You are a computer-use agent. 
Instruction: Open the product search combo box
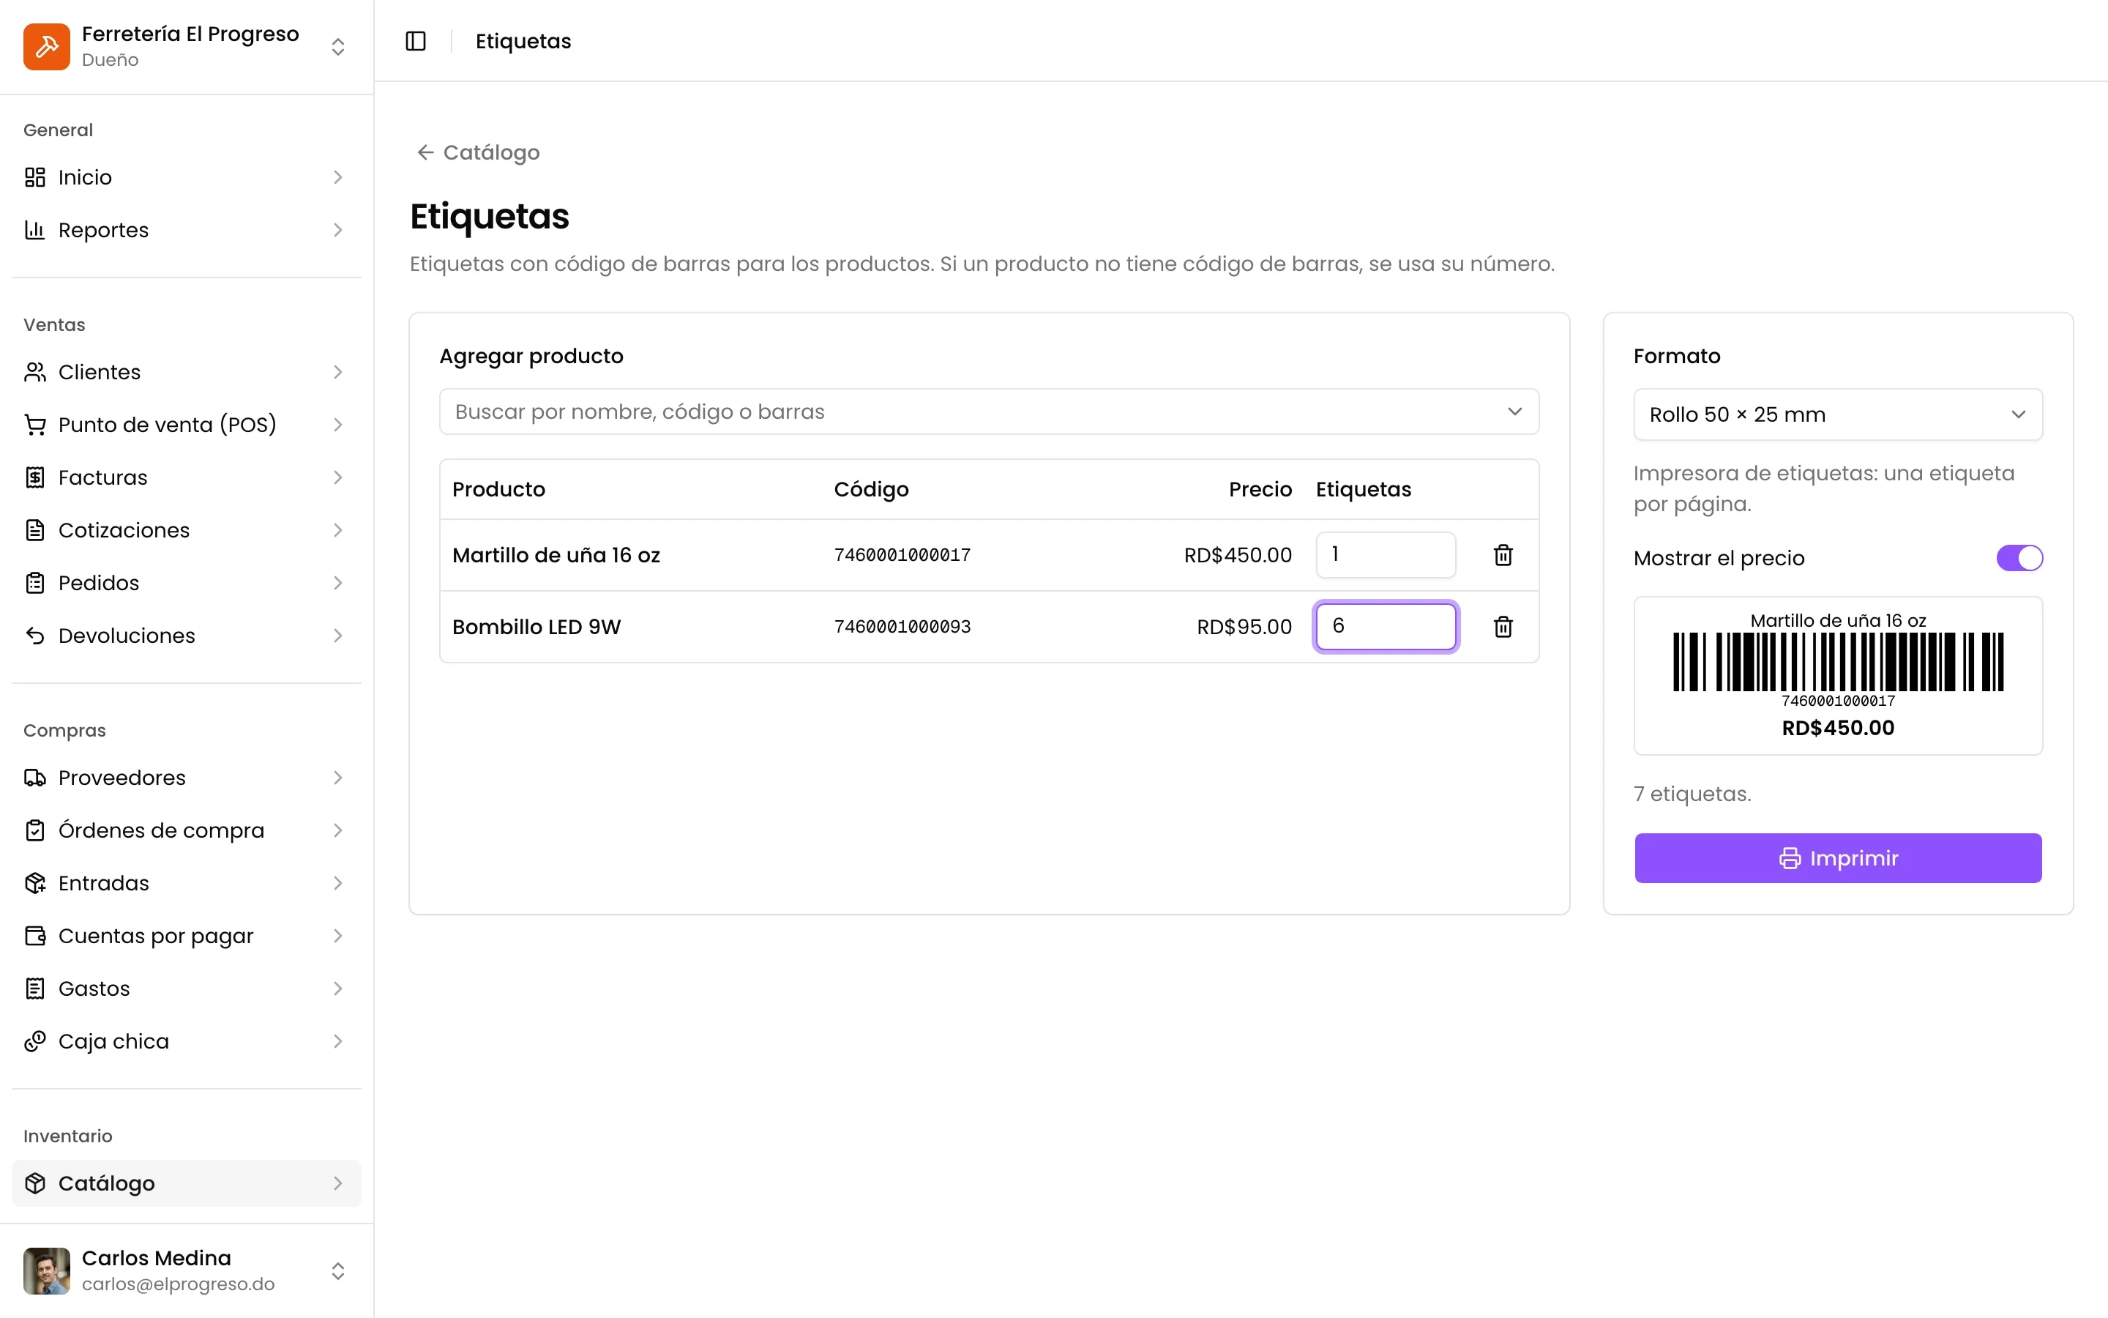pyautogui.click(x=989, y=412)
